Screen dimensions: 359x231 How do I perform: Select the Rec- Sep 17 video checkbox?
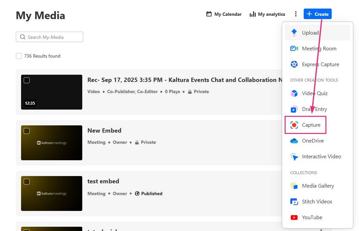(x=27, y=80)
